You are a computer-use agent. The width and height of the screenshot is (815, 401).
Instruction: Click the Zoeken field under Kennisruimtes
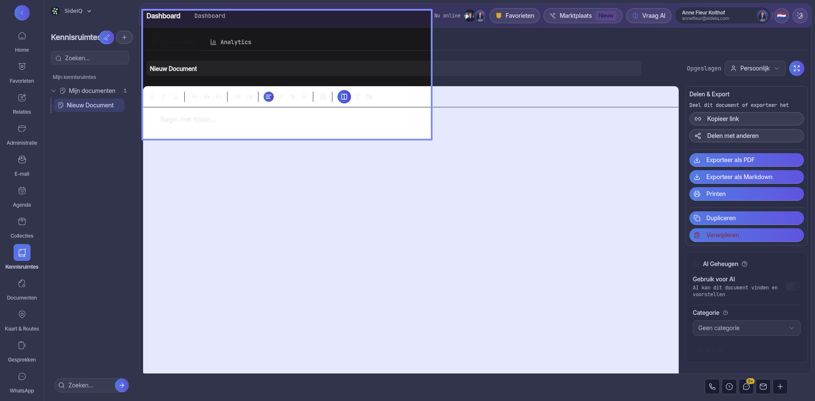click(90, 58)
